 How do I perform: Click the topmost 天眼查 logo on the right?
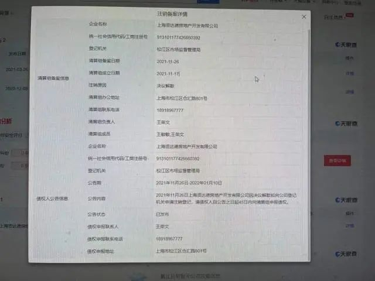coord(346,44)
